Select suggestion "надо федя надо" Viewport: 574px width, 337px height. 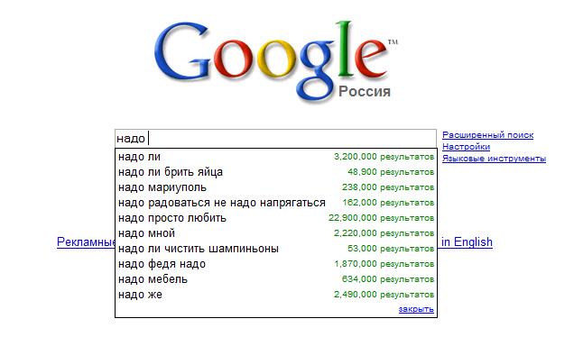(x=276, y=264)
